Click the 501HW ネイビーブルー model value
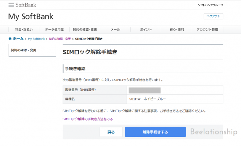The height and width of the screenshot is (146, 241). 148,99
